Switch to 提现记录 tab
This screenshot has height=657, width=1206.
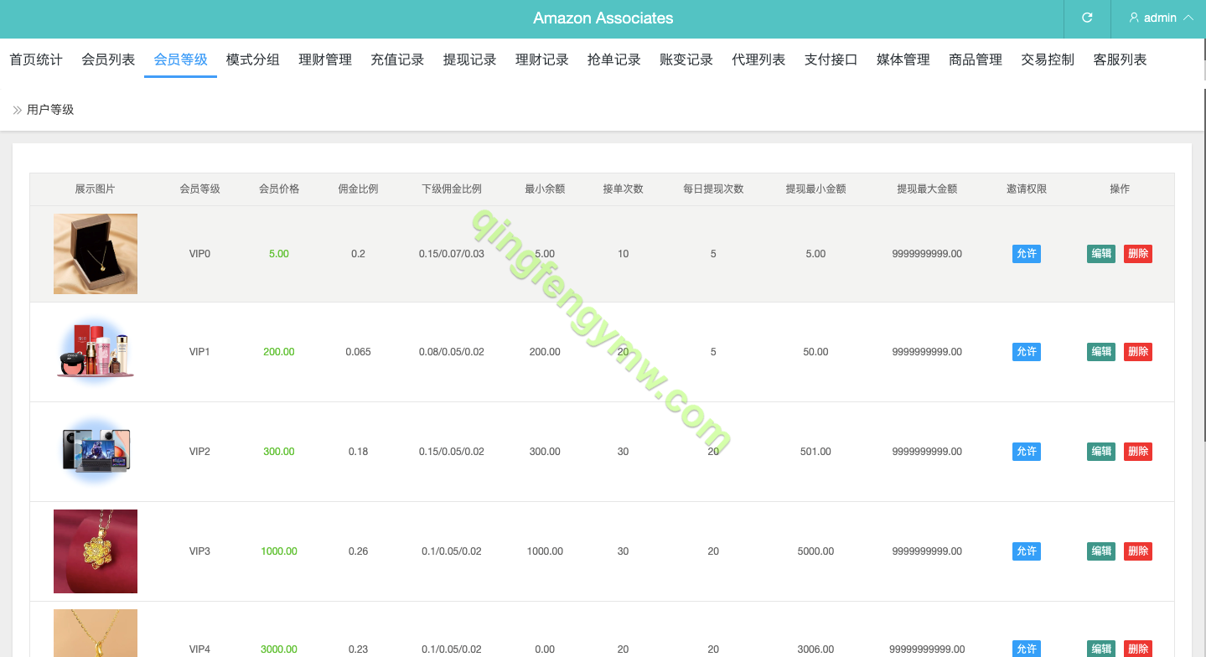click(470, 59)
